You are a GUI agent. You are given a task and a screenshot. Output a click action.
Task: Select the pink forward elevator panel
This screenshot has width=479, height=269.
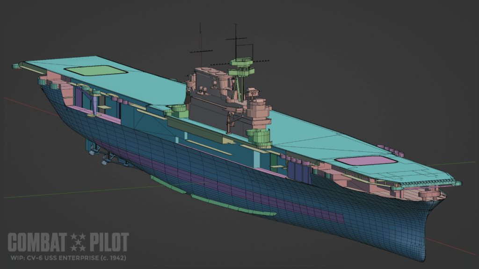click(366, 161)
